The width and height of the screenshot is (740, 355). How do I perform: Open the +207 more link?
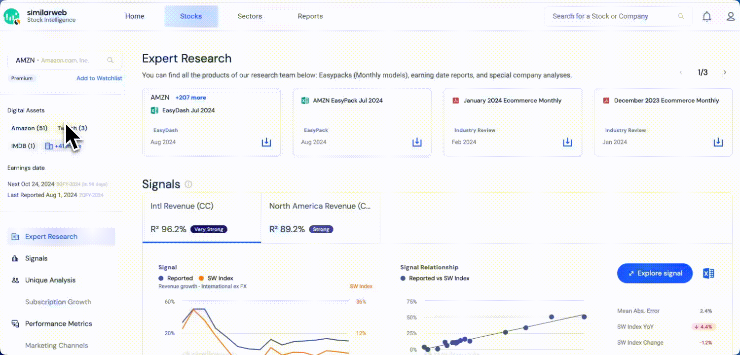coord(191,98)
